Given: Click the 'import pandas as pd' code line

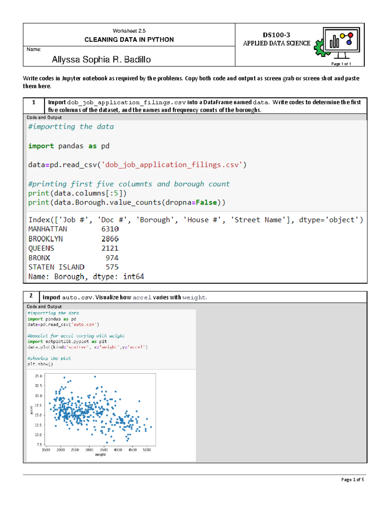Looking at the screenshot, I should point(69,146).
